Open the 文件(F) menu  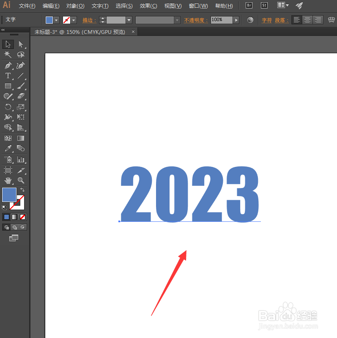click(x=27, y=6)
